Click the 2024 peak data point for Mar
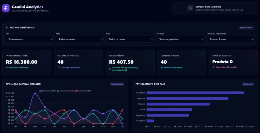The image size is (260, 133). point(35,93)
